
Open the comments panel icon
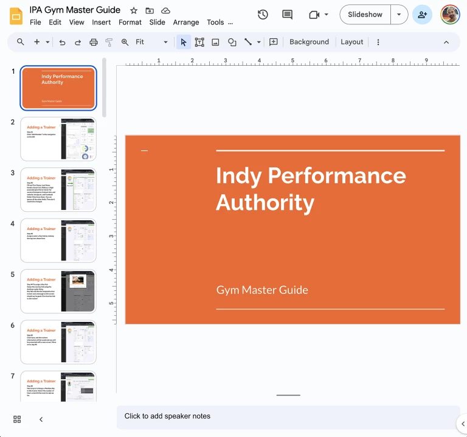pyautogui.click(x=288, y=15)
